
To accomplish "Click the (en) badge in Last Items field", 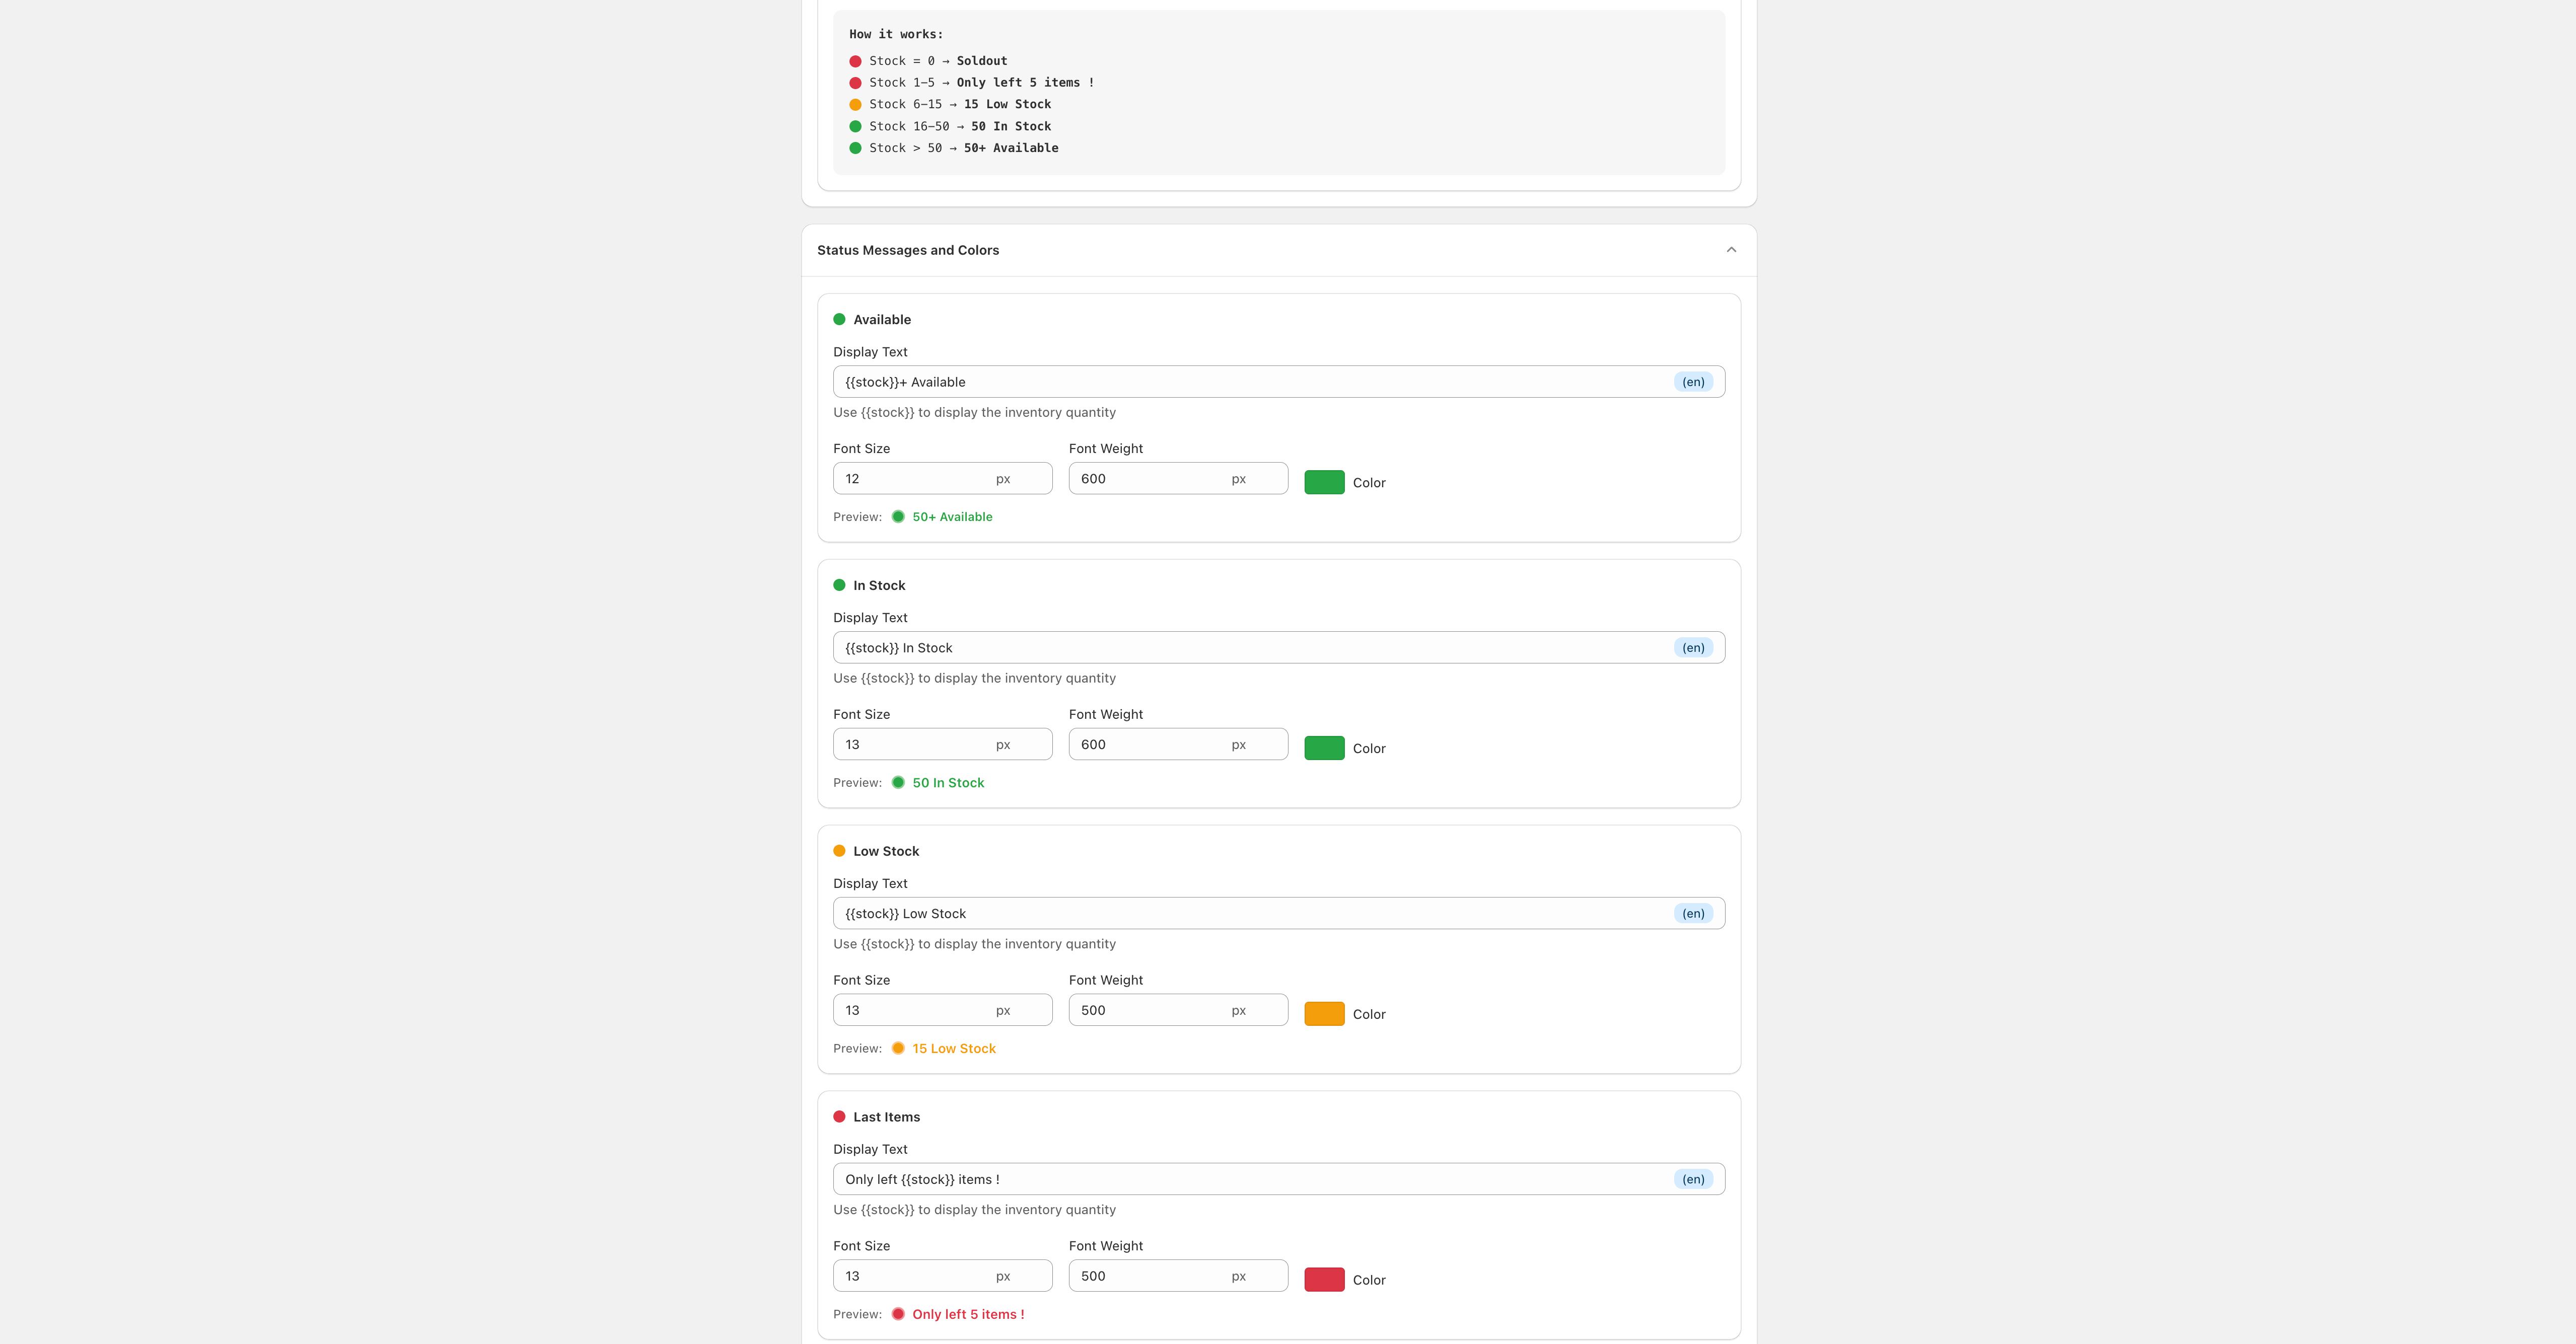I will [x=1693, y=1179].
